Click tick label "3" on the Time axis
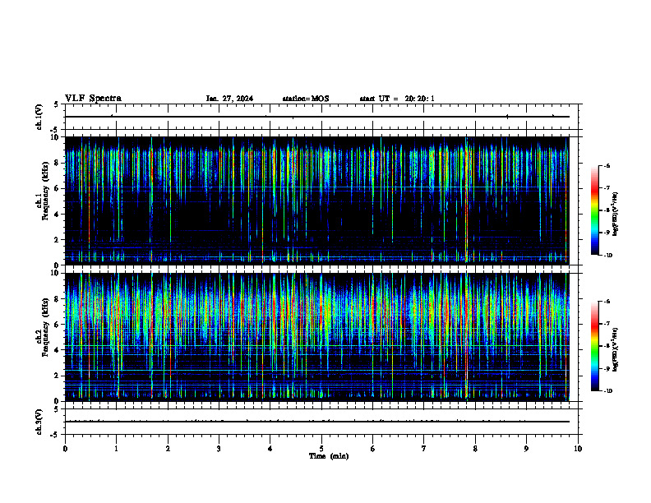The width and height of the screenshot is (651, 503). pyautogui.click(x=219, y=449)
